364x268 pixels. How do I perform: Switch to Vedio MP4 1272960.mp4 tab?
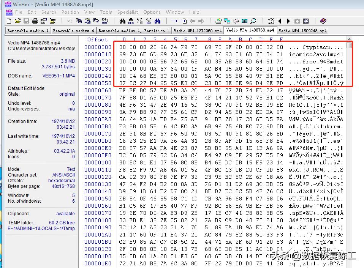pyautogui.click(x=198, y=31)
